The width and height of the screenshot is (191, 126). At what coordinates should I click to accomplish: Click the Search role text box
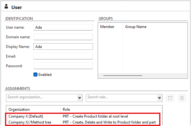coord(120,97)
